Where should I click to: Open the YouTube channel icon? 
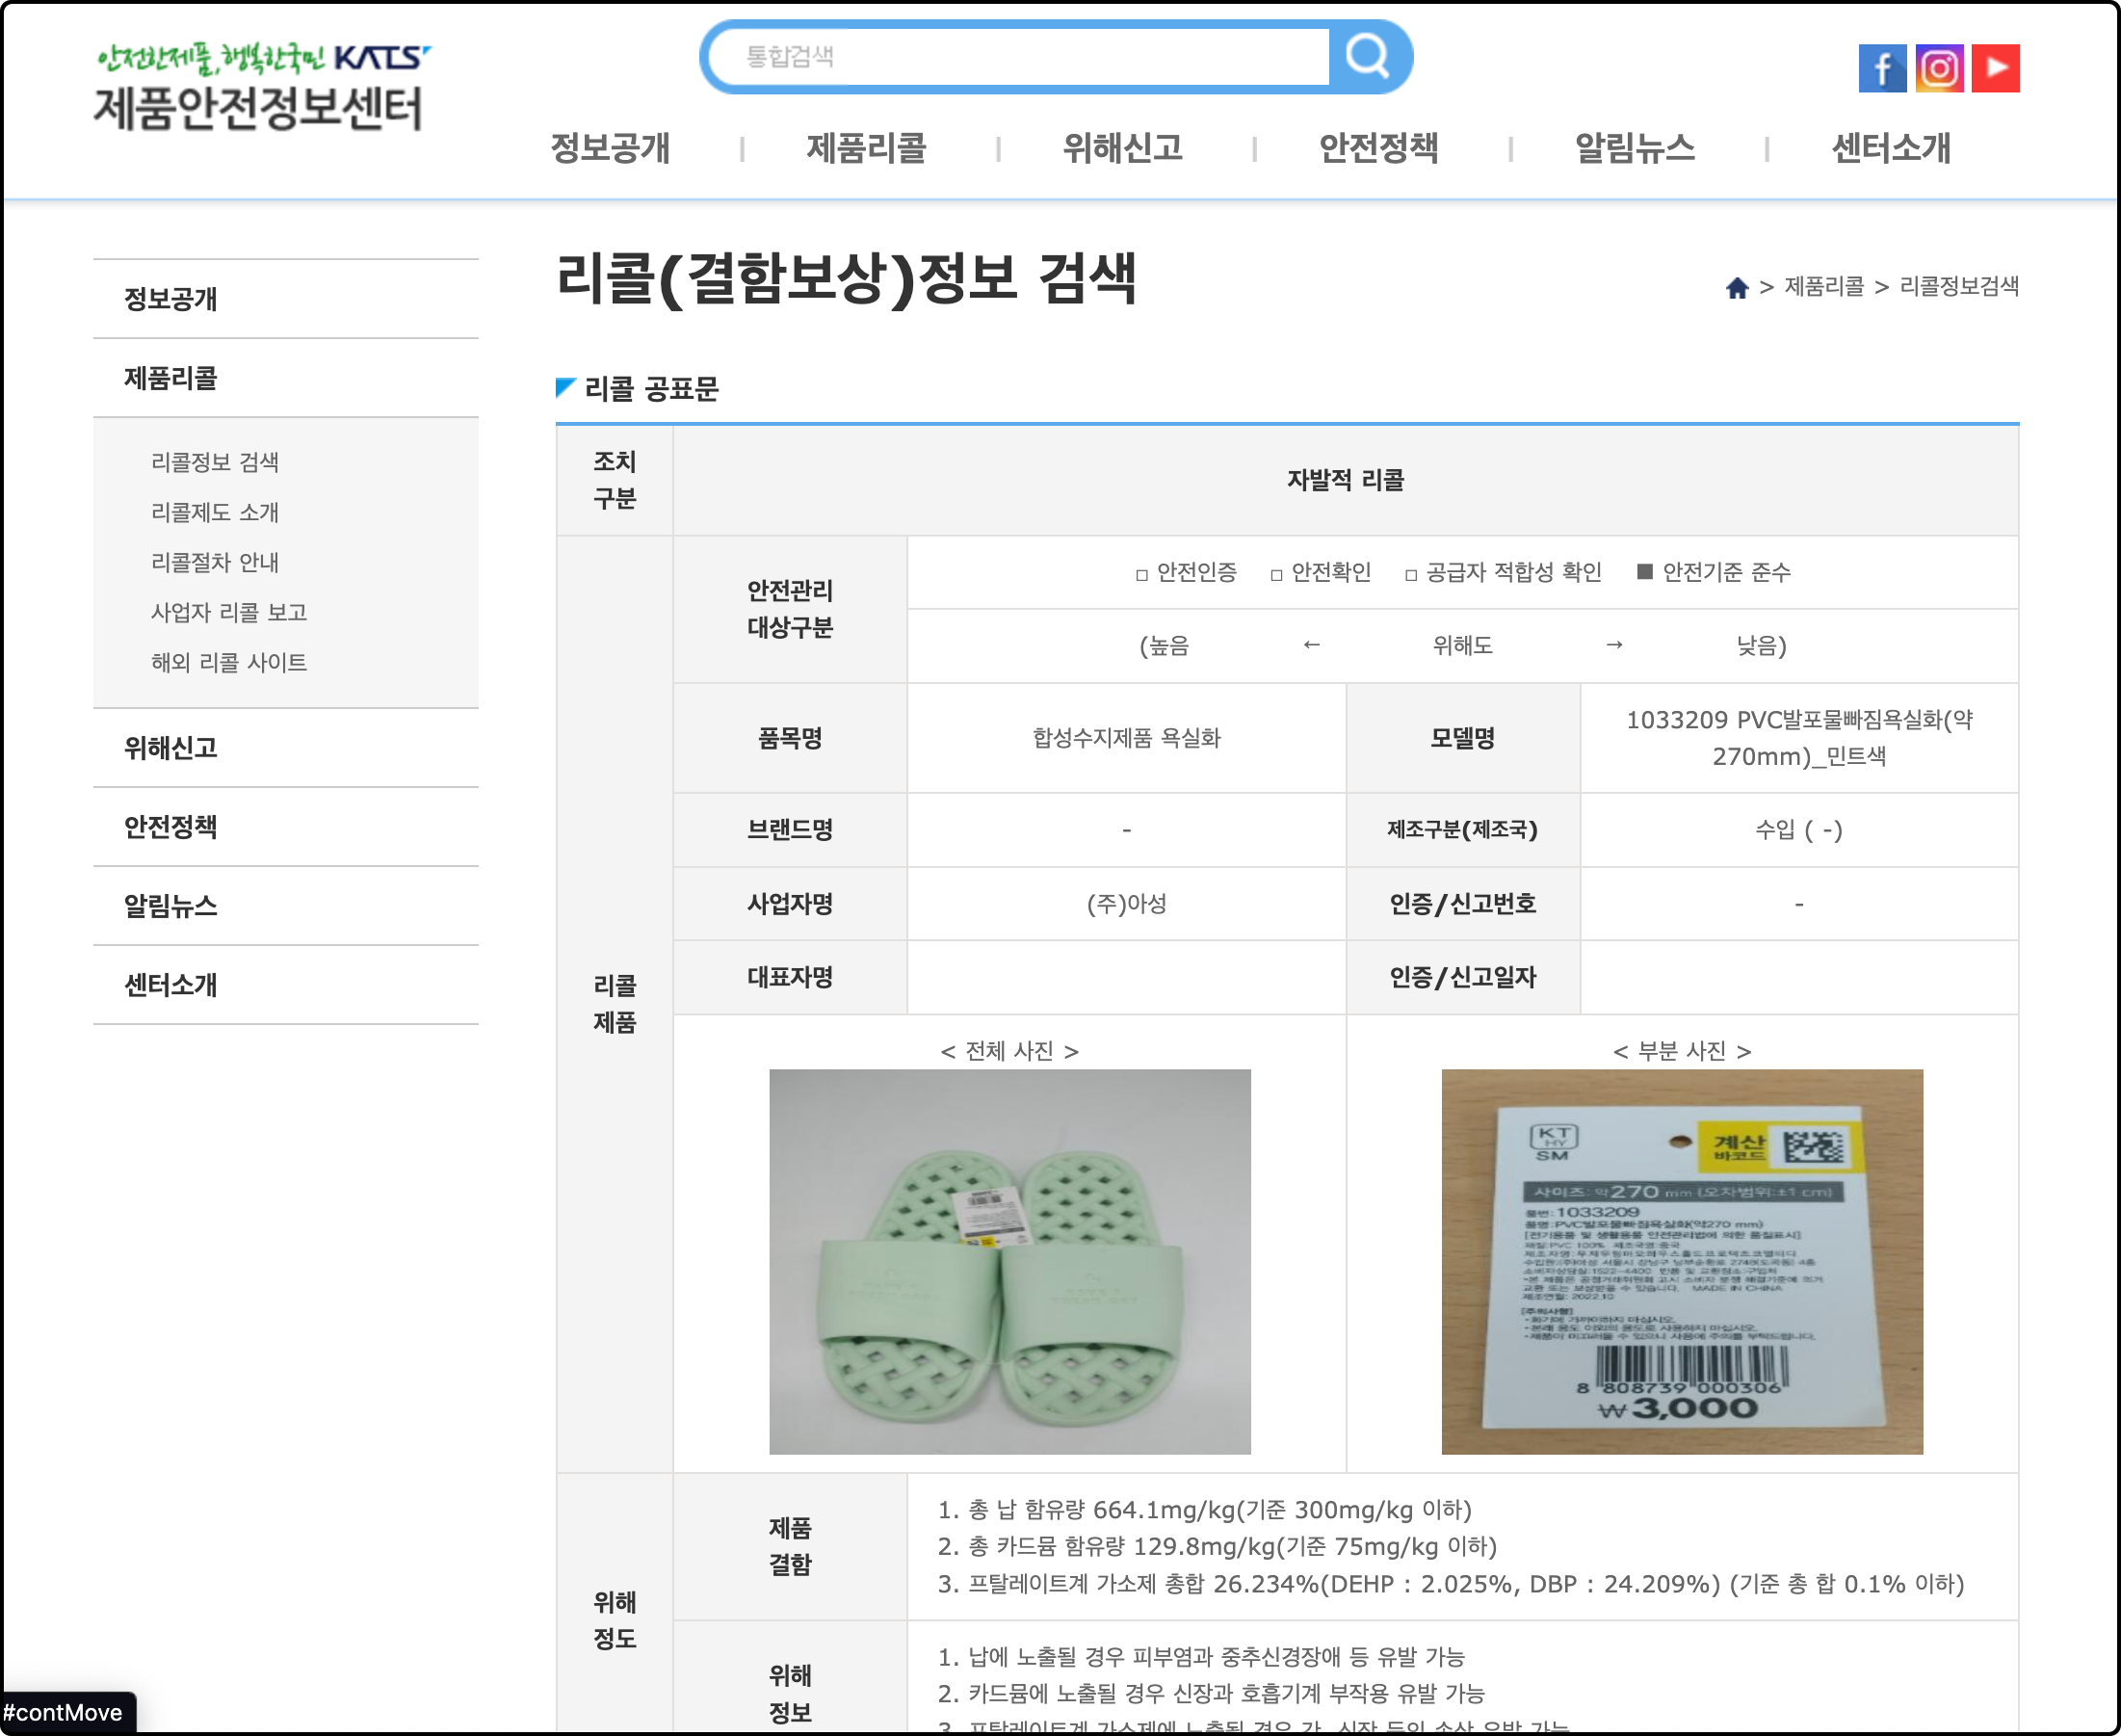1995,68
